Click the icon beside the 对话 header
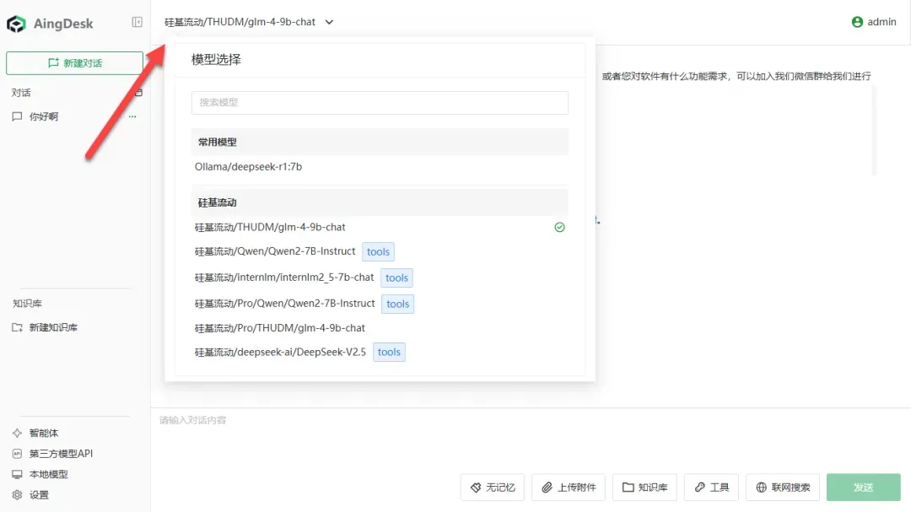This screenshot has width=911, height=512. click(x=139, y=93)
